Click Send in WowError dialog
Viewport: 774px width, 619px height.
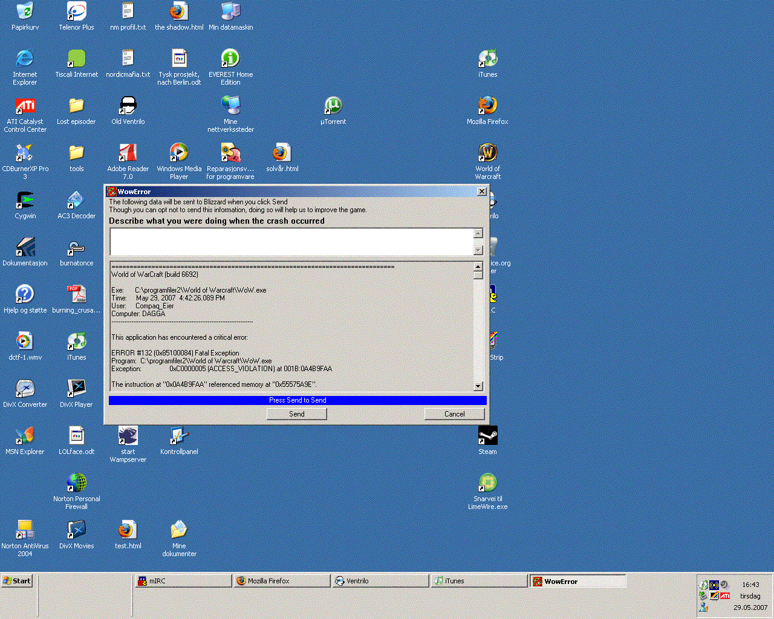click(296, 414)
